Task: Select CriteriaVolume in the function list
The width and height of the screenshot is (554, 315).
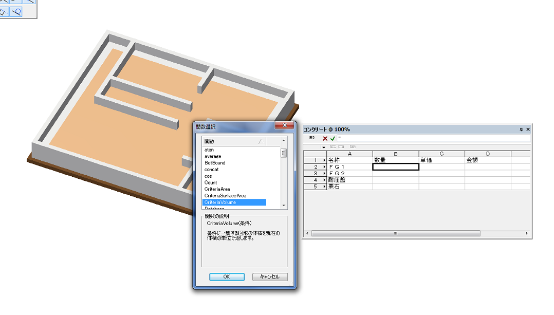Action: [x=234, y=202]
